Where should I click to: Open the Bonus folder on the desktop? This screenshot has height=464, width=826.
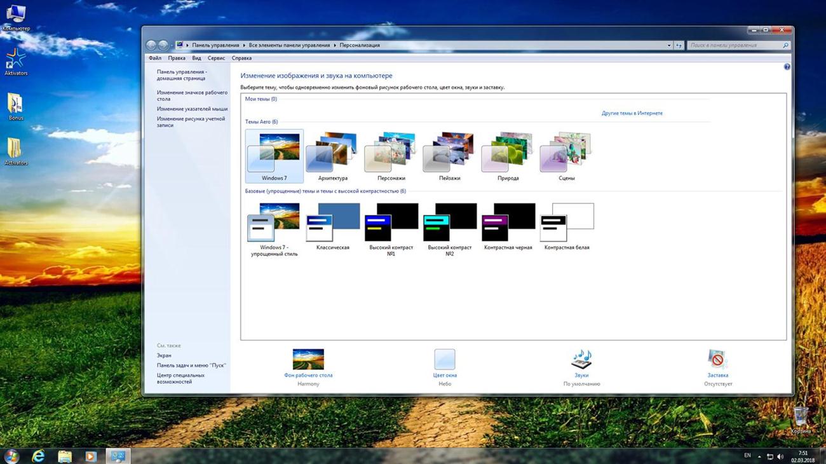pos(15,104)
